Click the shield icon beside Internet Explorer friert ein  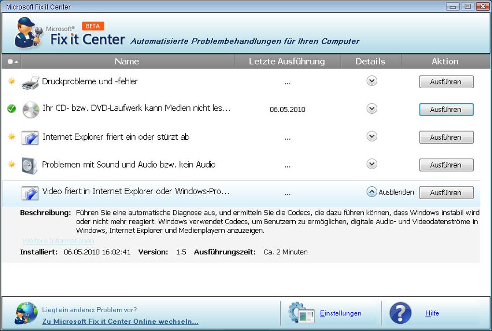tap(30, 138)
